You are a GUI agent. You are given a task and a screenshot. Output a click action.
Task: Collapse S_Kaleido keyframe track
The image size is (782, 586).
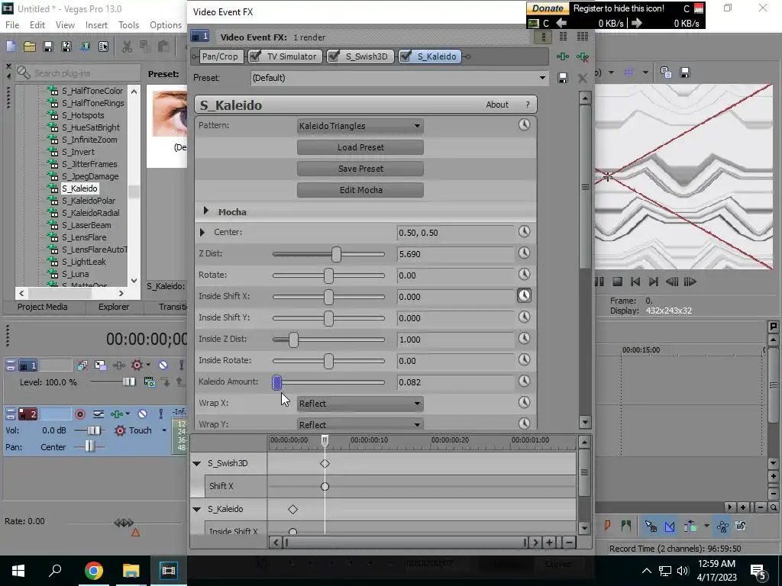click(197, 509)
